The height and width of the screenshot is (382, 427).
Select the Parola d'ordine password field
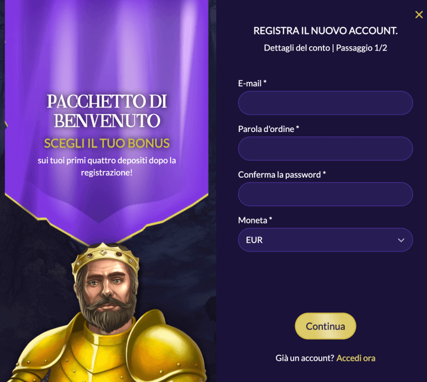click(x=325, y=148)
